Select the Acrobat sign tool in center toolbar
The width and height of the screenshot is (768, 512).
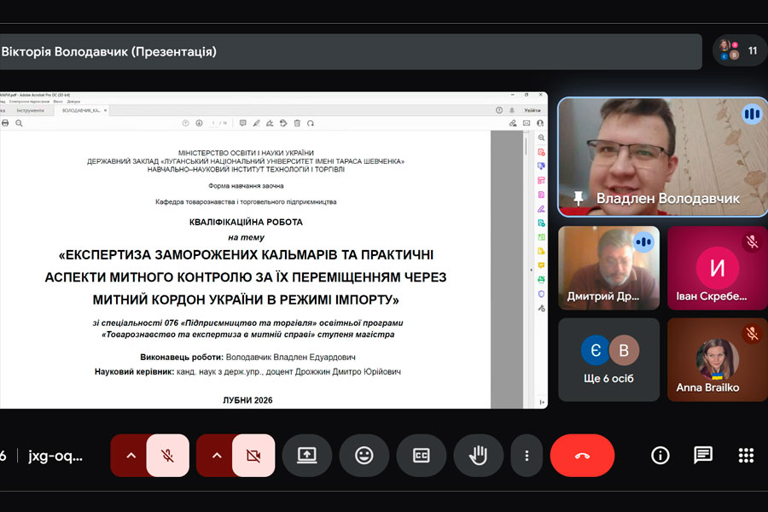pyautogui.click(x=270, y=123)
